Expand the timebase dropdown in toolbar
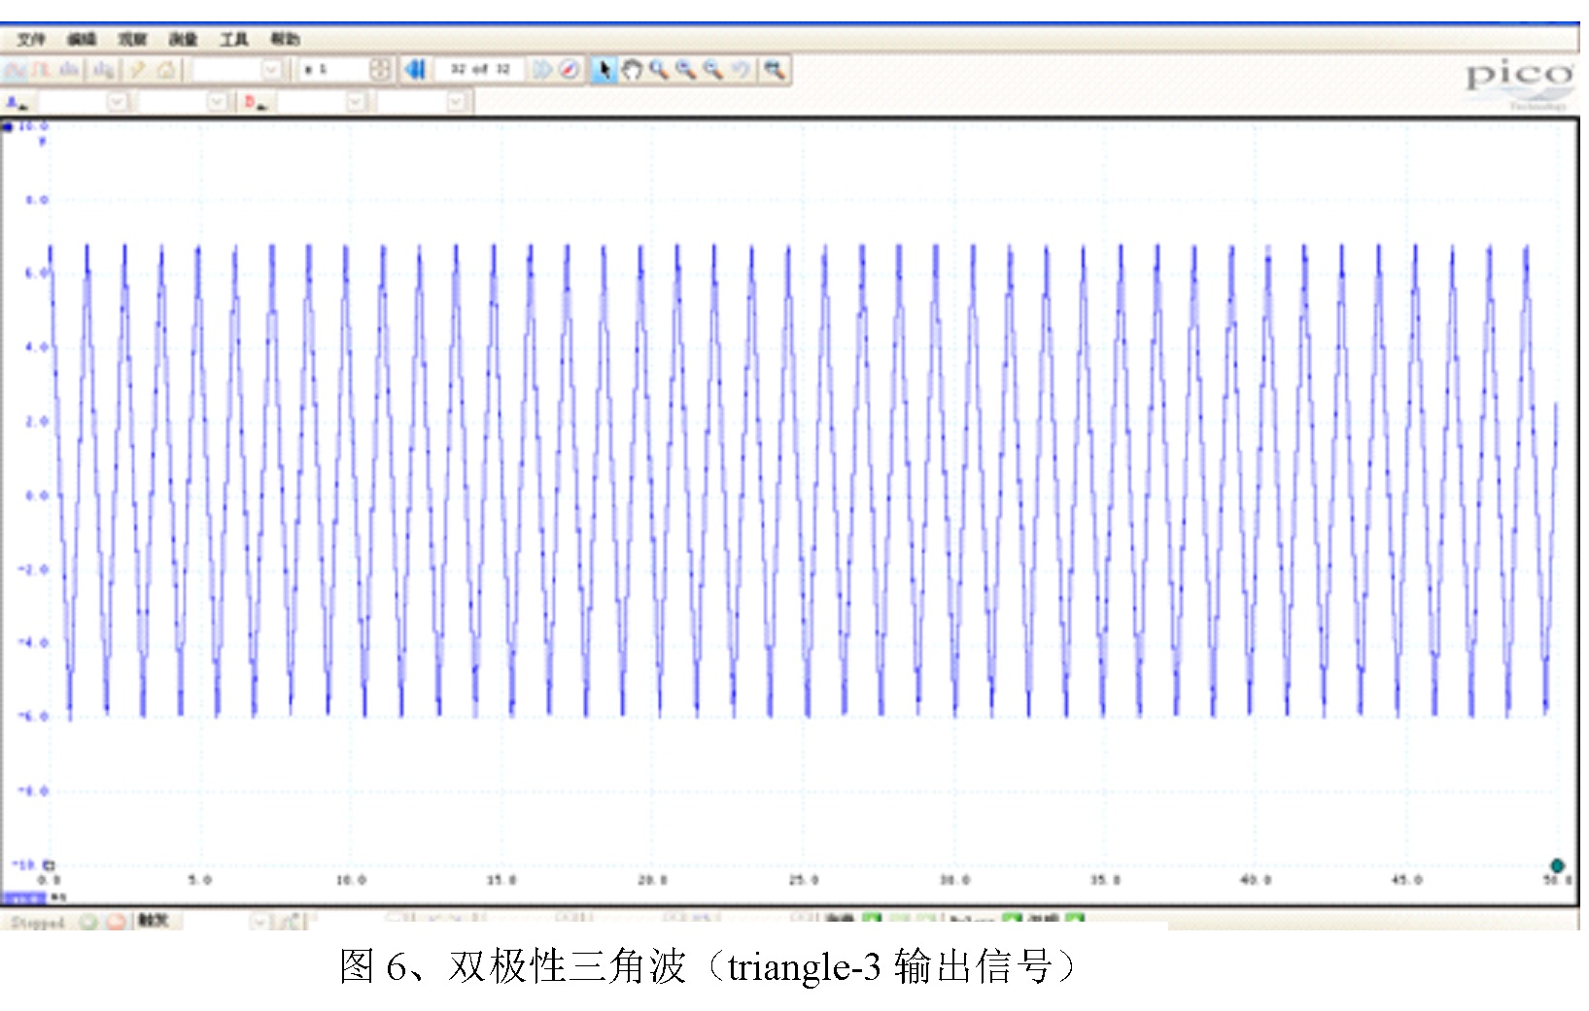This screenshot has width=1589, height=1011. [272, 70]
